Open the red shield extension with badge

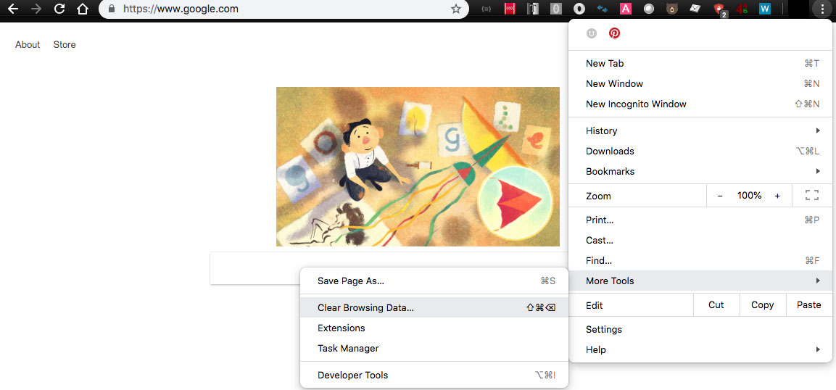tap(720, 10)
